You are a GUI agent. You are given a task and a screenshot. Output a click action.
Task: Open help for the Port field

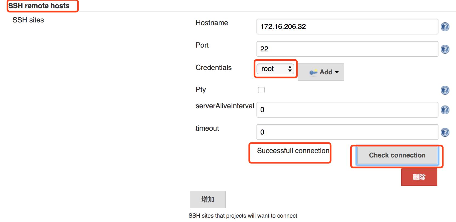coord(445,49)
